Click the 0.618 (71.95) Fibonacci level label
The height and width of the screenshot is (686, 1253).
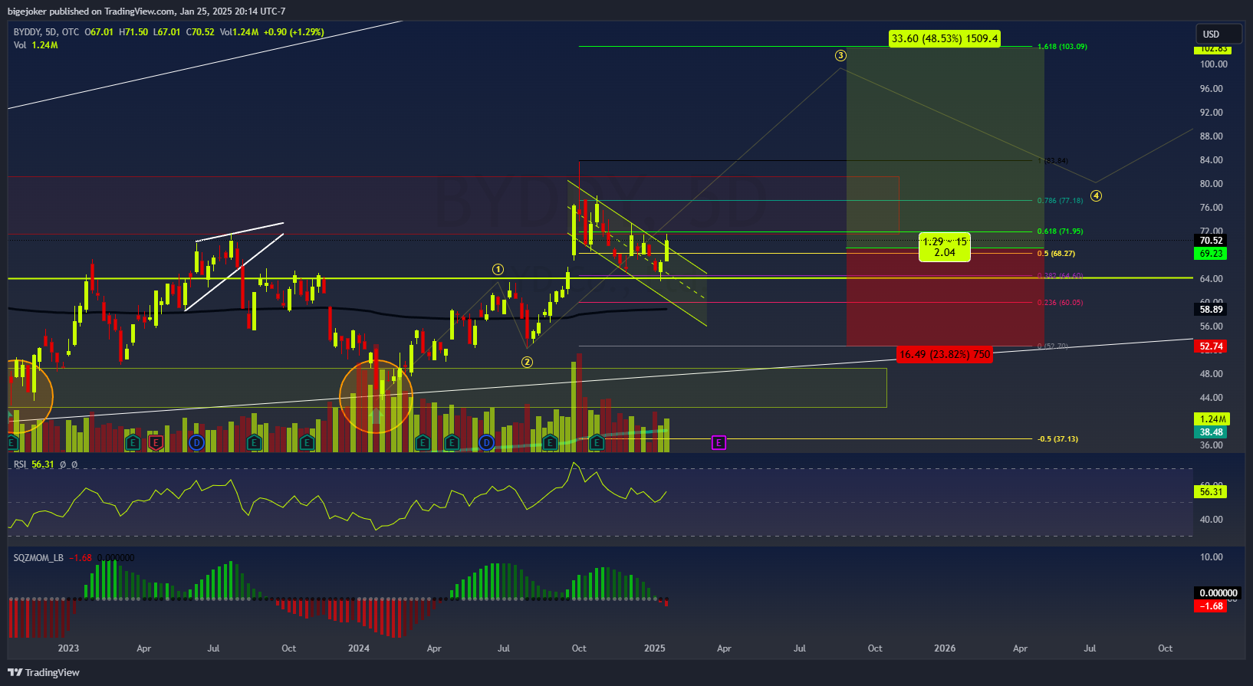point(1060,231)
